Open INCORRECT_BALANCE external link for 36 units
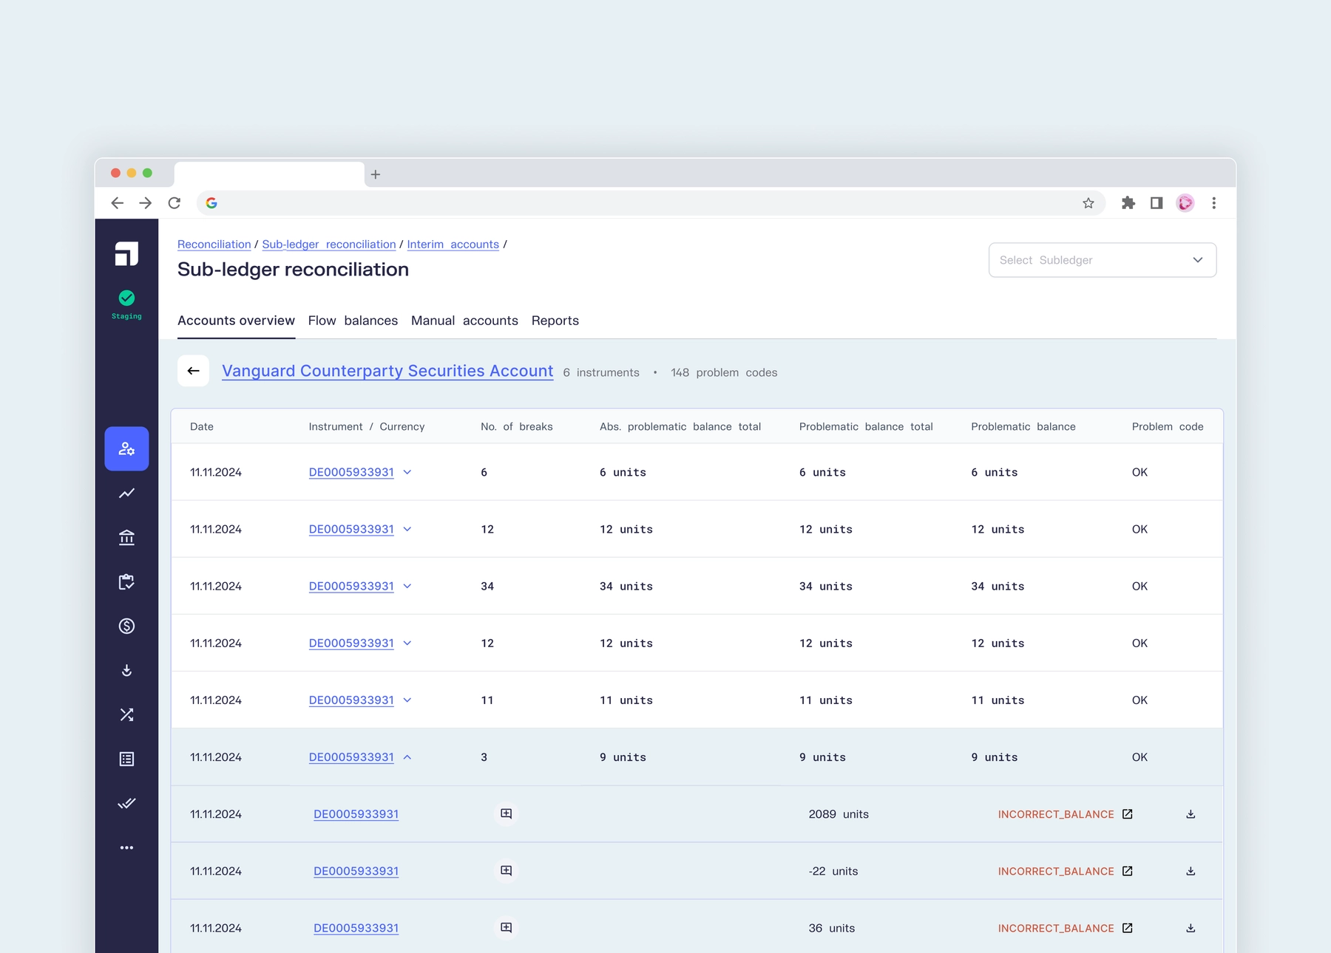The width and height of the screenshot is (1331, 953). [x=1127, y=928]
